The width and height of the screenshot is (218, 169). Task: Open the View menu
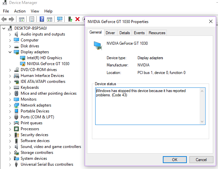pyautogui.click(x=35, y=11)
